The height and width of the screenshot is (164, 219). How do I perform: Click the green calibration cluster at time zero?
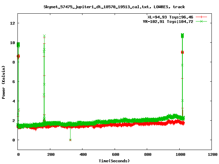[18, 45]
